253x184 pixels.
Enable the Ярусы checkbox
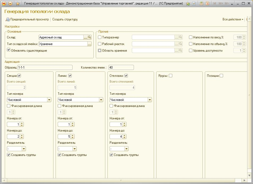170,75
